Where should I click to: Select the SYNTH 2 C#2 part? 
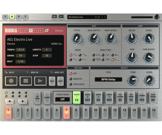[87, 97]
